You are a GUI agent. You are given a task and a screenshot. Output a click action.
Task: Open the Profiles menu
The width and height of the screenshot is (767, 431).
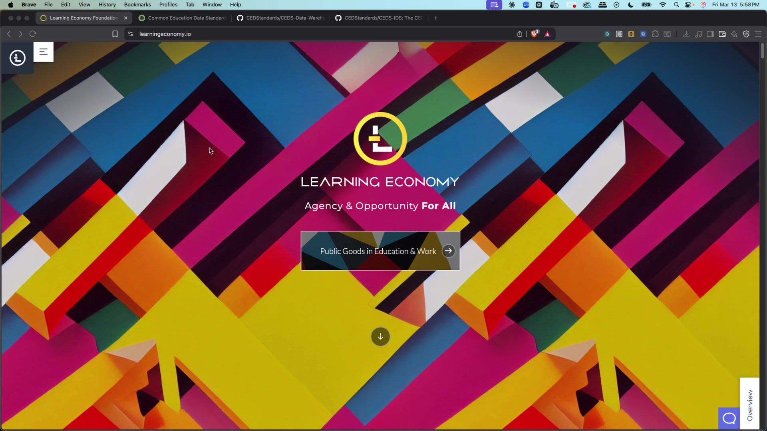[x=168, y=5]
